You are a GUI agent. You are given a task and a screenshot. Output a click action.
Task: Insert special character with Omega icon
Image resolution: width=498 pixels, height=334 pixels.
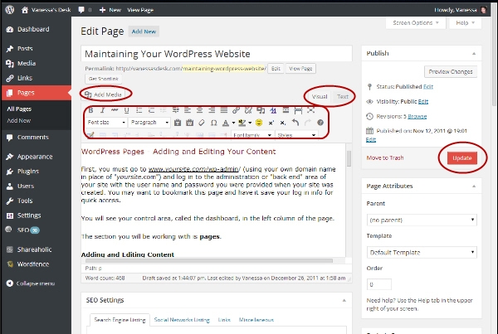tap(214, 123)
